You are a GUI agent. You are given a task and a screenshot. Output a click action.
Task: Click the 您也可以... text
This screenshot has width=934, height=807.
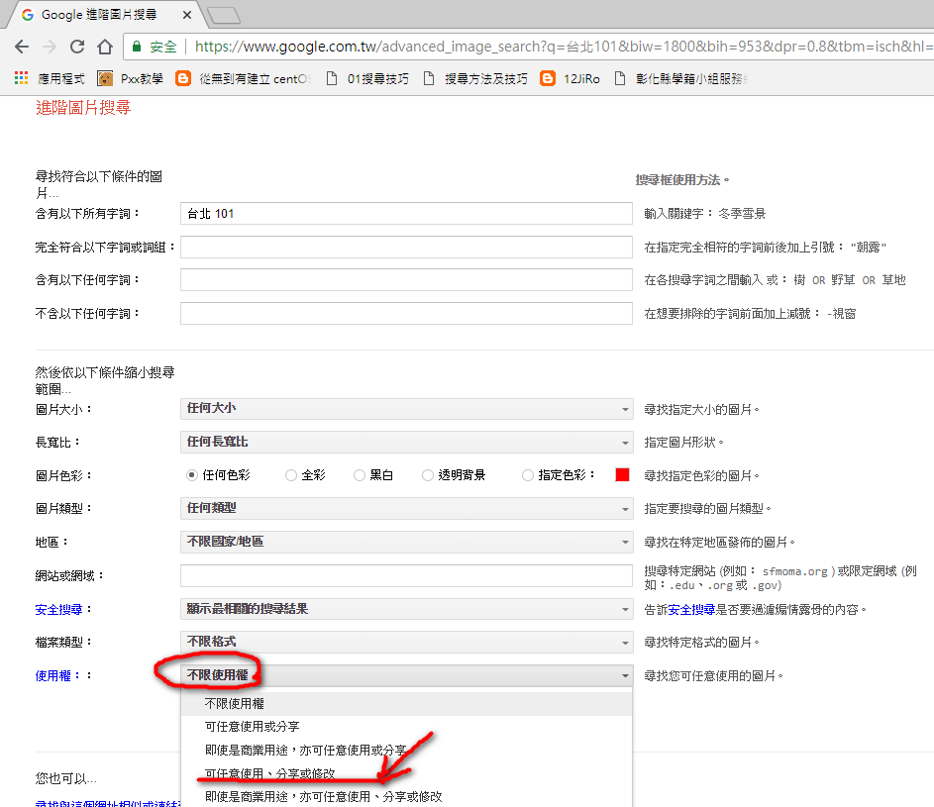click(x=66, y=778)
